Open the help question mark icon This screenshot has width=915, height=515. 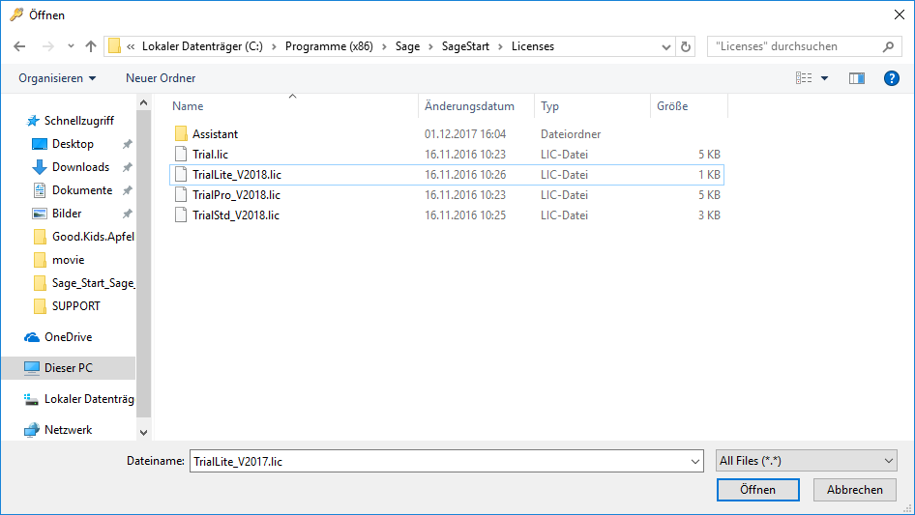coord(891,78)
